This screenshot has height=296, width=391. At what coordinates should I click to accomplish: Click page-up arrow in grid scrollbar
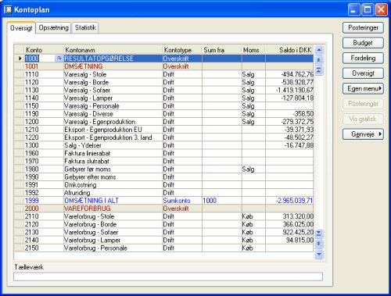tap(319, 60)
